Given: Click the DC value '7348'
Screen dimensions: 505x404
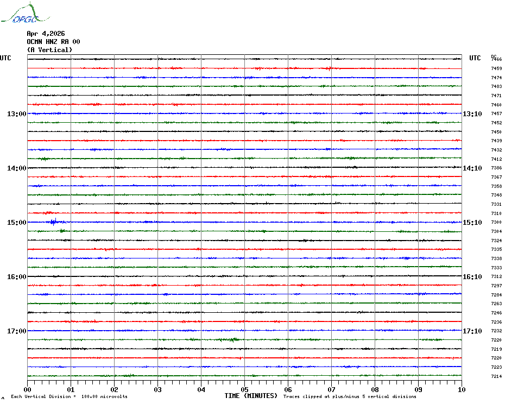Looking at the screenshot, I should tap(496, 195).
